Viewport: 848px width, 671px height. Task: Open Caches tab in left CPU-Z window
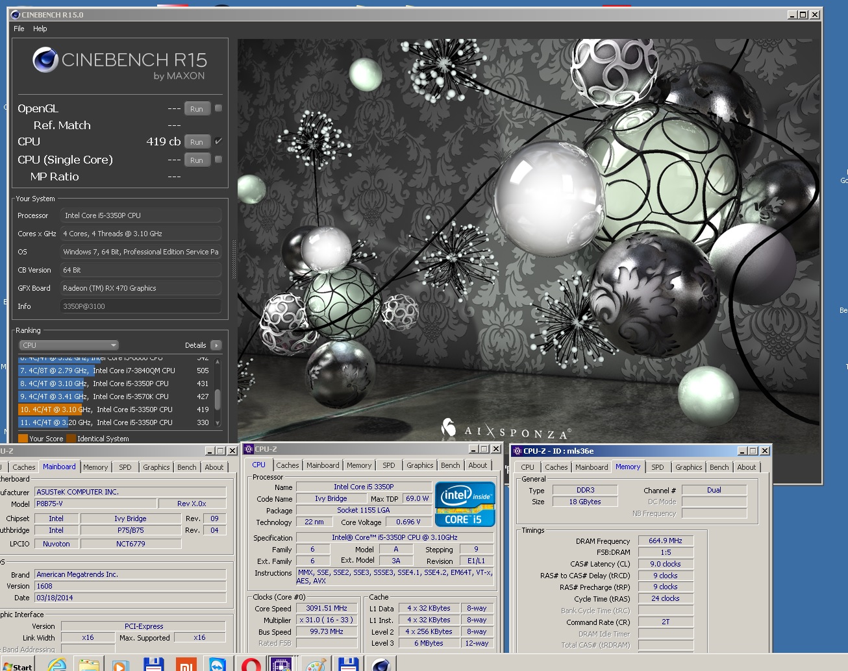[x=24, y=467]
